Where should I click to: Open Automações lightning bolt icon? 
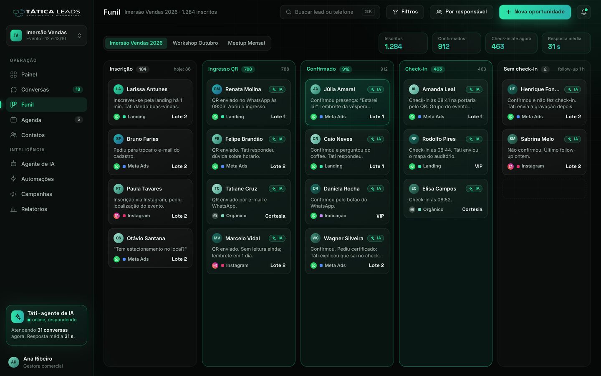[x=13, y=179]
